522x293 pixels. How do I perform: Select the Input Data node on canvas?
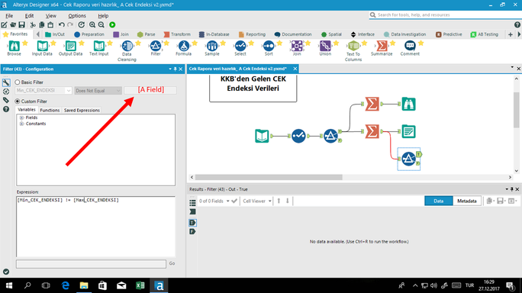[x=262, y=136]
